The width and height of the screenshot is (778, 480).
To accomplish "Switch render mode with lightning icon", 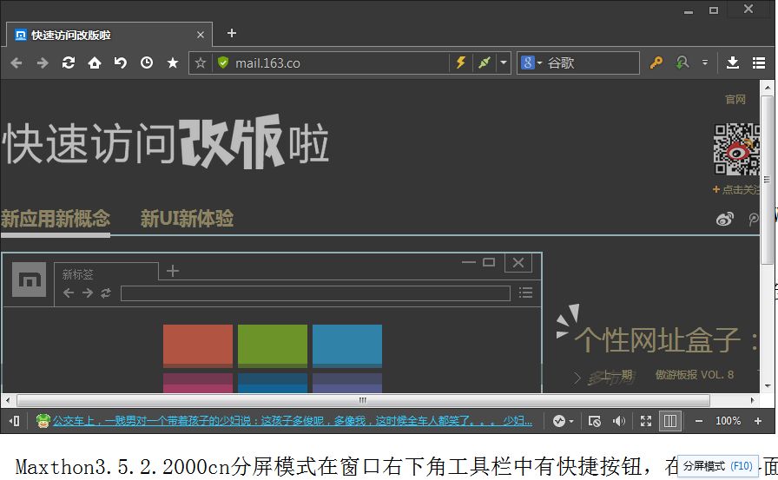I will tap(461, 63).
